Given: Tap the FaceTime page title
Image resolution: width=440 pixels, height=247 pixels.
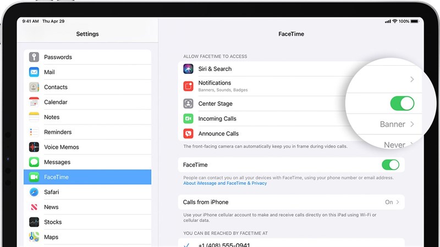Looking at the screenshot, I should [x=291, y=34].
